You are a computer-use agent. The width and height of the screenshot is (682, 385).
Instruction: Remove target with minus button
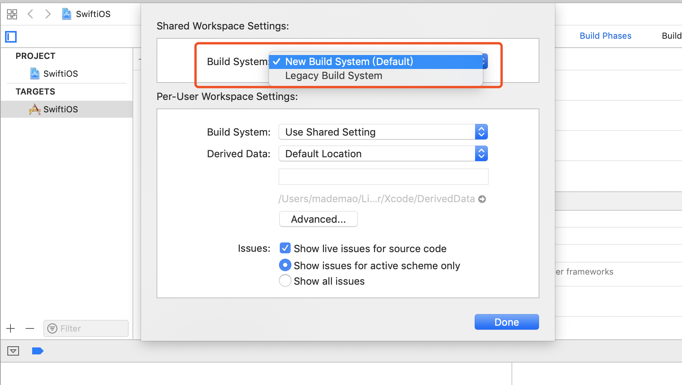(30, 328)
